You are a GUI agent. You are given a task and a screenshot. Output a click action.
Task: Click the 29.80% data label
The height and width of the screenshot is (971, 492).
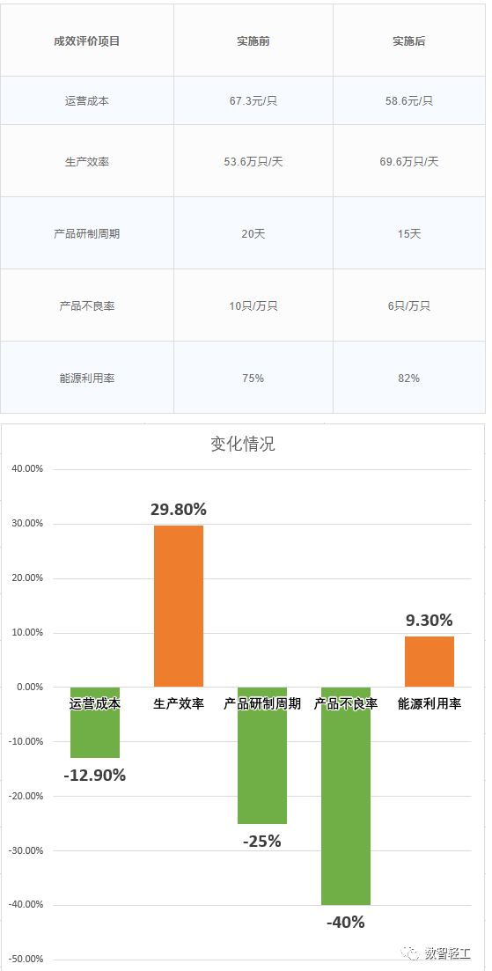[x=179, y=510]
